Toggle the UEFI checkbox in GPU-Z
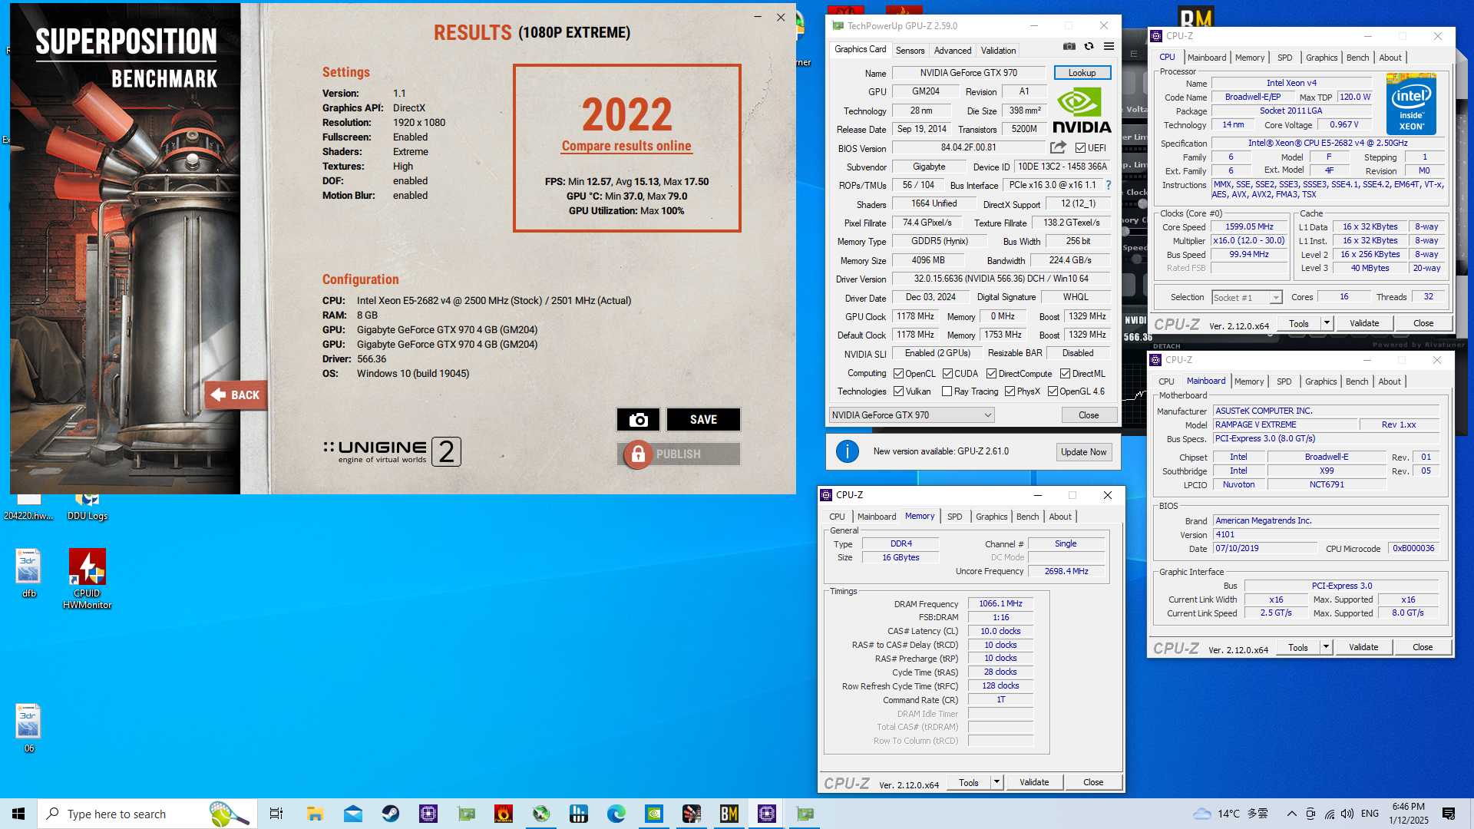 click(x=1080, y=148)
